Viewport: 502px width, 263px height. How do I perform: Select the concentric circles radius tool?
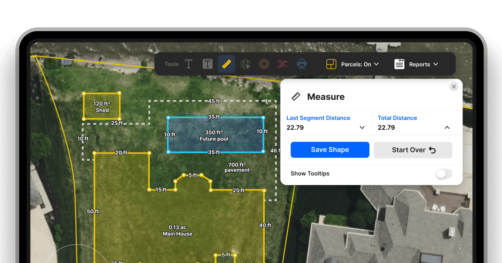coord(264,64)
